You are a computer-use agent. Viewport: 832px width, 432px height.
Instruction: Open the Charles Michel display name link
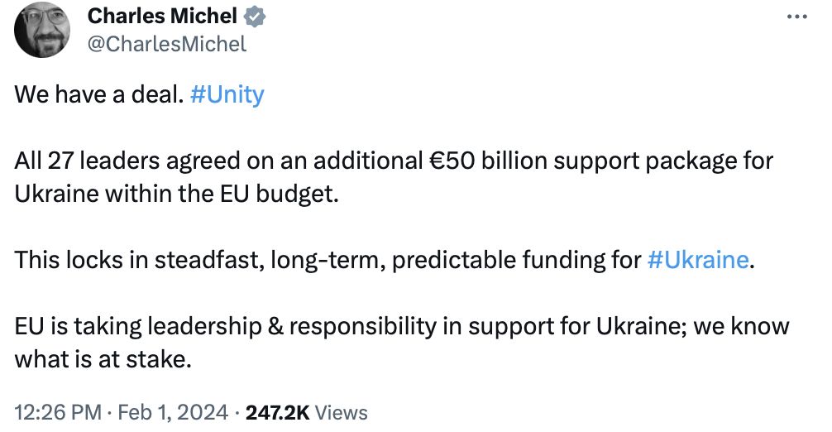[162, 16]
